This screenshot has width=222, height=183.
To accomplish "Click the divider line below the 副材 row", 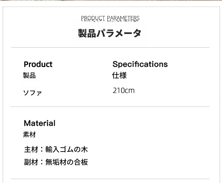I will (x=110, y=179).
